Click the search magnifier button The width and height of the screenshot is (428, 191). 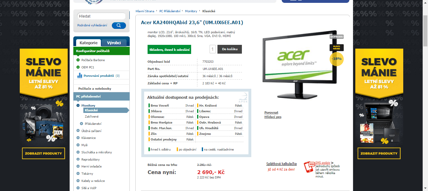coord(119,25)
